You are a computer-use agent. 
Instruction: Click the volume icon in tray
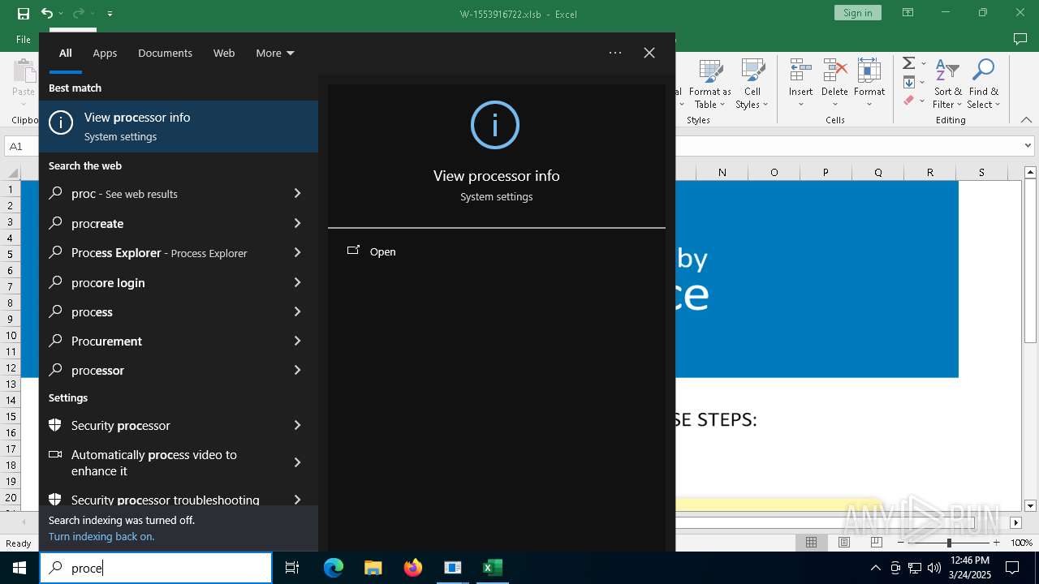pyautogui.click(x=933, y=568)
